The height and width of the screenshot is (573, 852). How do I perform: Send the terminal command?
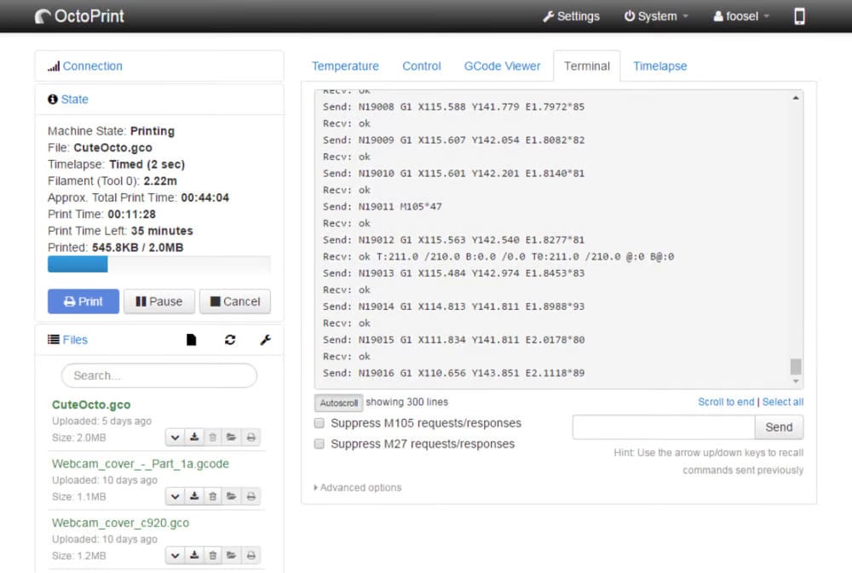click(779, 427)
